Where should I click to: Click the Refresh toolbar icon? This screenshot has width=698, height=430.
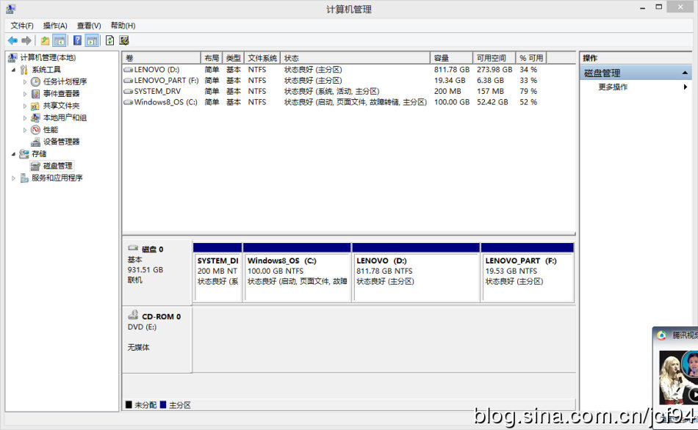coord(109,40)
